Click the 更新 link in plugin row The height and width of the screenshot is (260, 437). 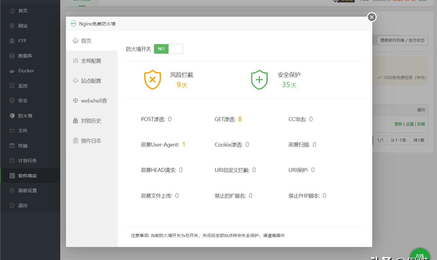point(398,124)
